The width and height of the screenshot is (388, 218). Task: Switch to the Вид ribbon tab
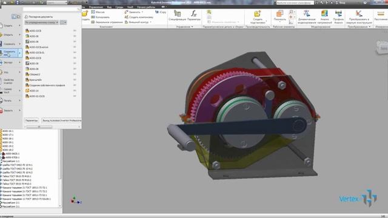coord(109,7)
